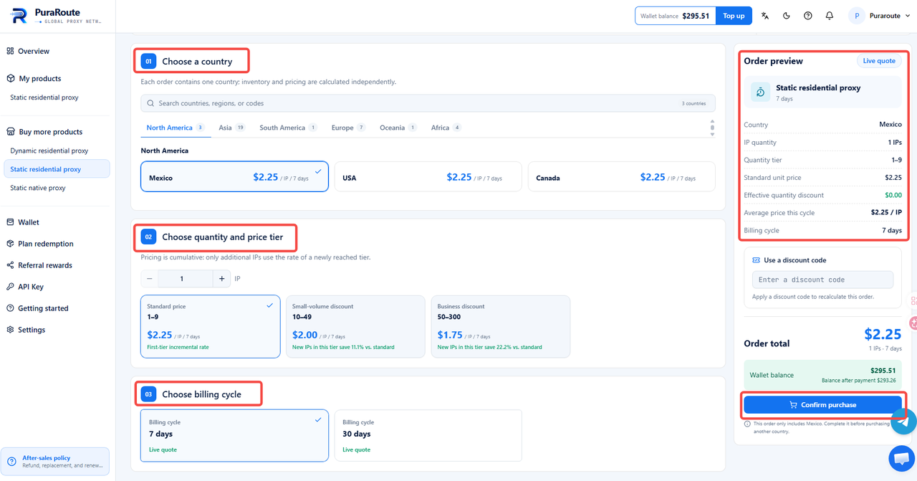The width and height of the screenshot is (917, 481).
Task: Click the Static residential proxy clock icon
Action: click(761, 92)
